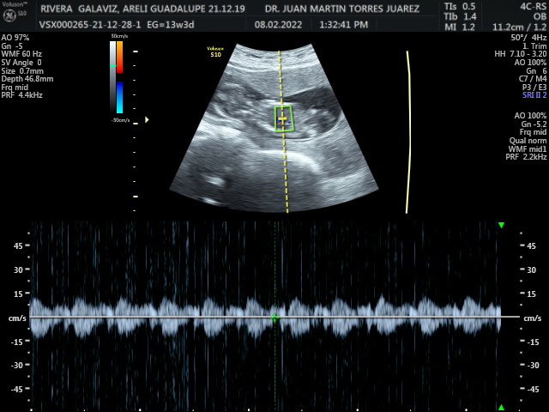
Task: Click the yellow sample volume gate marker
Action: pyautogui.click(x=281, y=120)
